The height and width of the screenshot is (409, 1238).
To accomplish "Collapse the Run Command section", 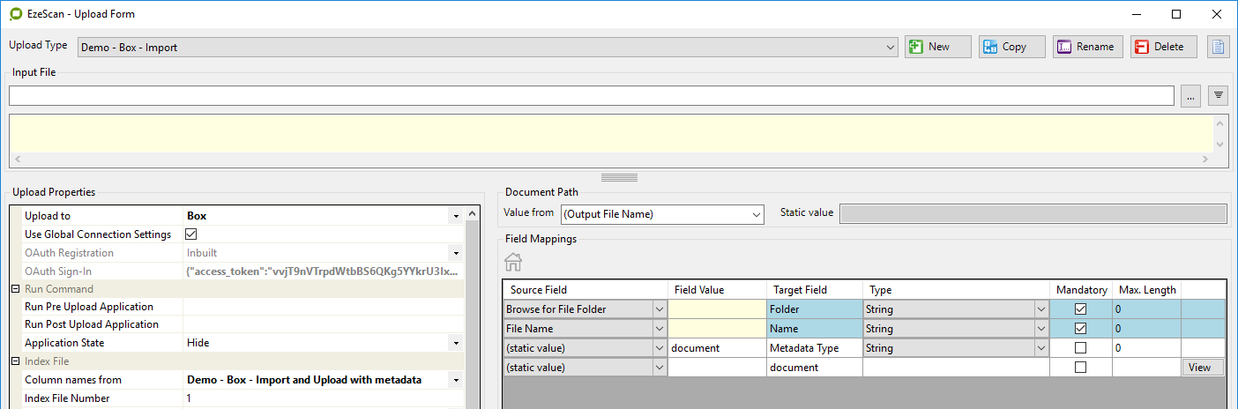I will (15, 289).
